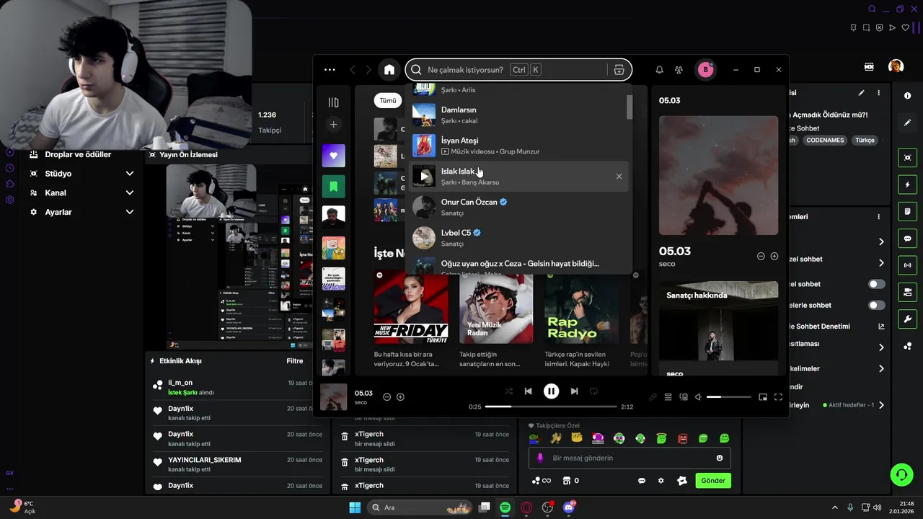Open Yeni Müzik Radarı playlist card
The height and width of the screenshot is (519, 923).
[496, 319]
